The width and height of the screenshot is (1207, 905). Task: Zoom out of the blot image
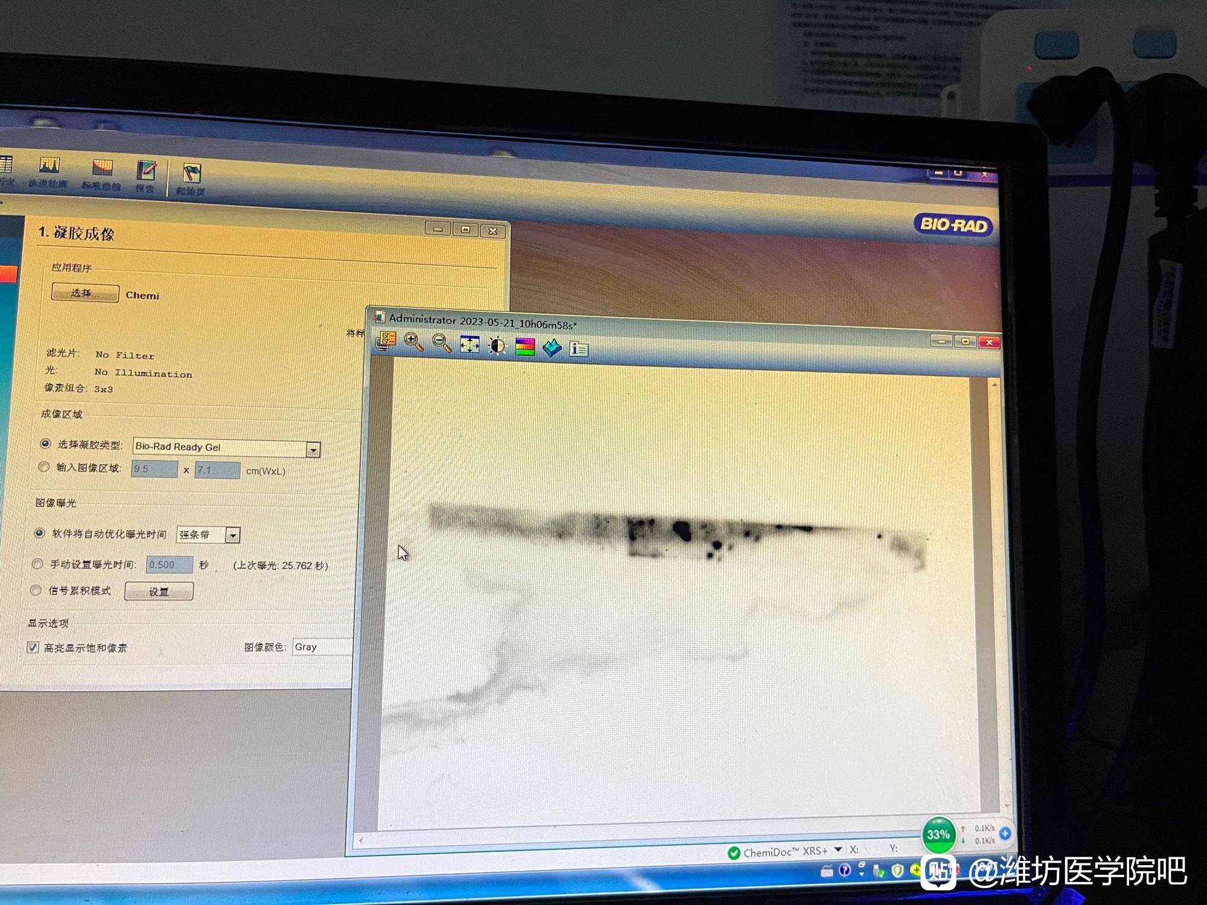[442, 343]
